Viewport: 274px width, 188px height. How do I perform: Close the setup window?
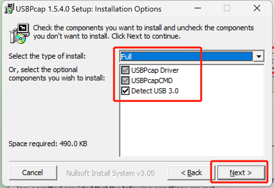pyautogui.click(x=257, y=8)
